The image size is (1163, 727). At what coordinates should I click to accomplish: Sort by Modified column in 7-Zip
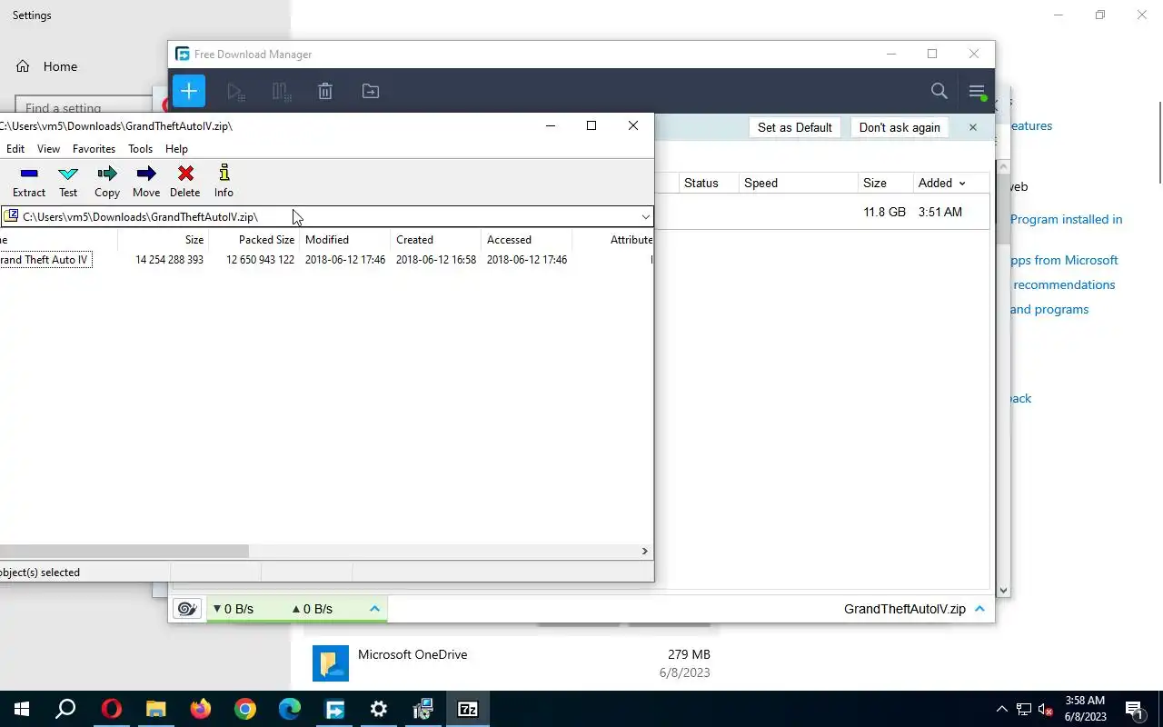click(345, 240)
